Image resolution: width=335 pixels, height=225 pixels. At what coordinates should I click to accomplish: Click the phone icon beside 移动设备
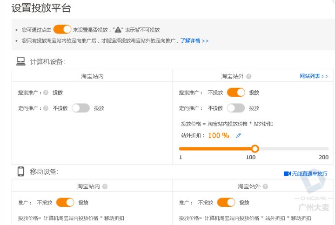click(21, 172)
